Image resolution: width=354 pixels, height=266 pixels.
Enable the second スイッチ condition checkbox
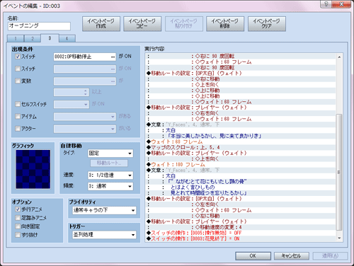pyautogui.click(x=18, y=69)
